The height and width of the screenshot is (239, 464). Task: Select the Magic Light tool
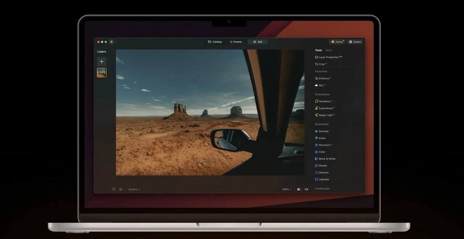point(326,115)
